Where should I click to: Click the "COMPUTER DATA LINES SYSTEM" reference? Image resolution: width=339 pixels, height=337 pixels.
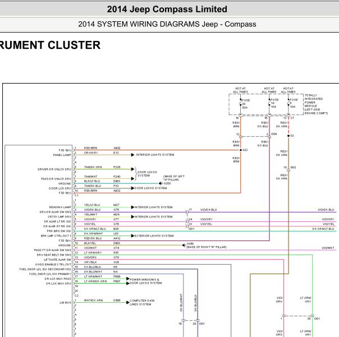tap(142, 302)
